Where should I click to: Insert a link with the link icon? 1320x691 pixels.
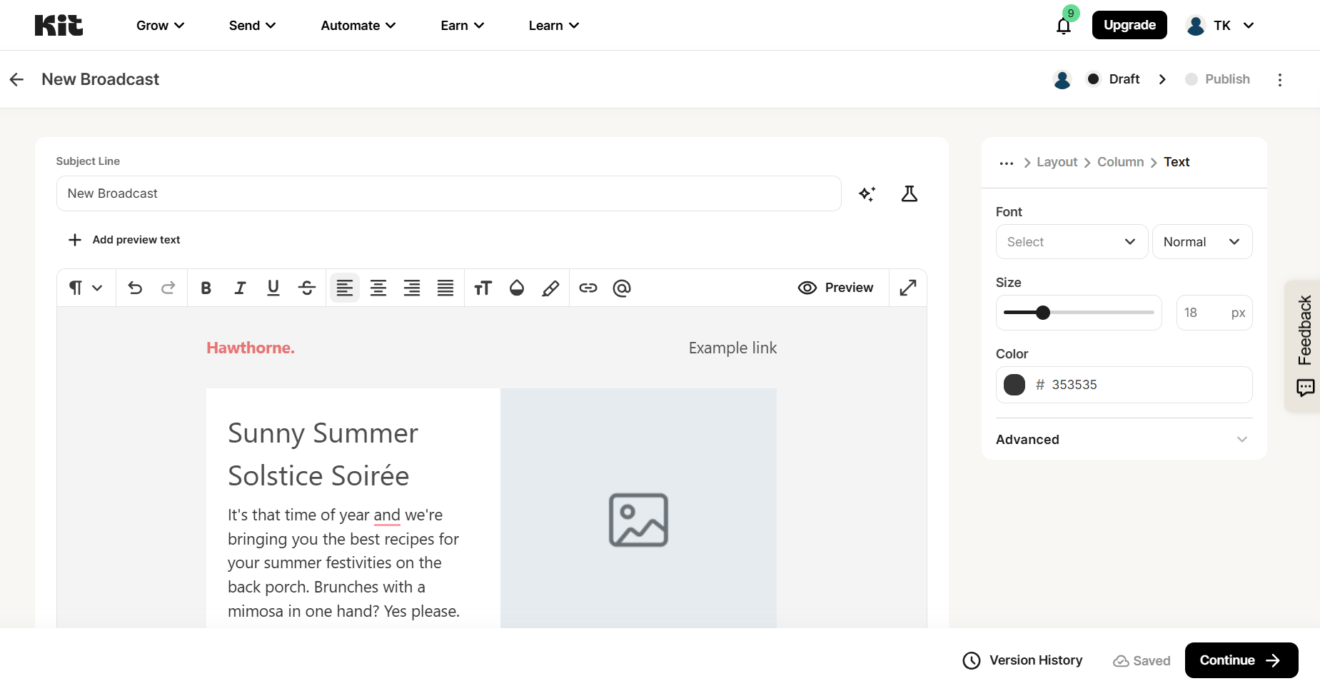[588, 288]
